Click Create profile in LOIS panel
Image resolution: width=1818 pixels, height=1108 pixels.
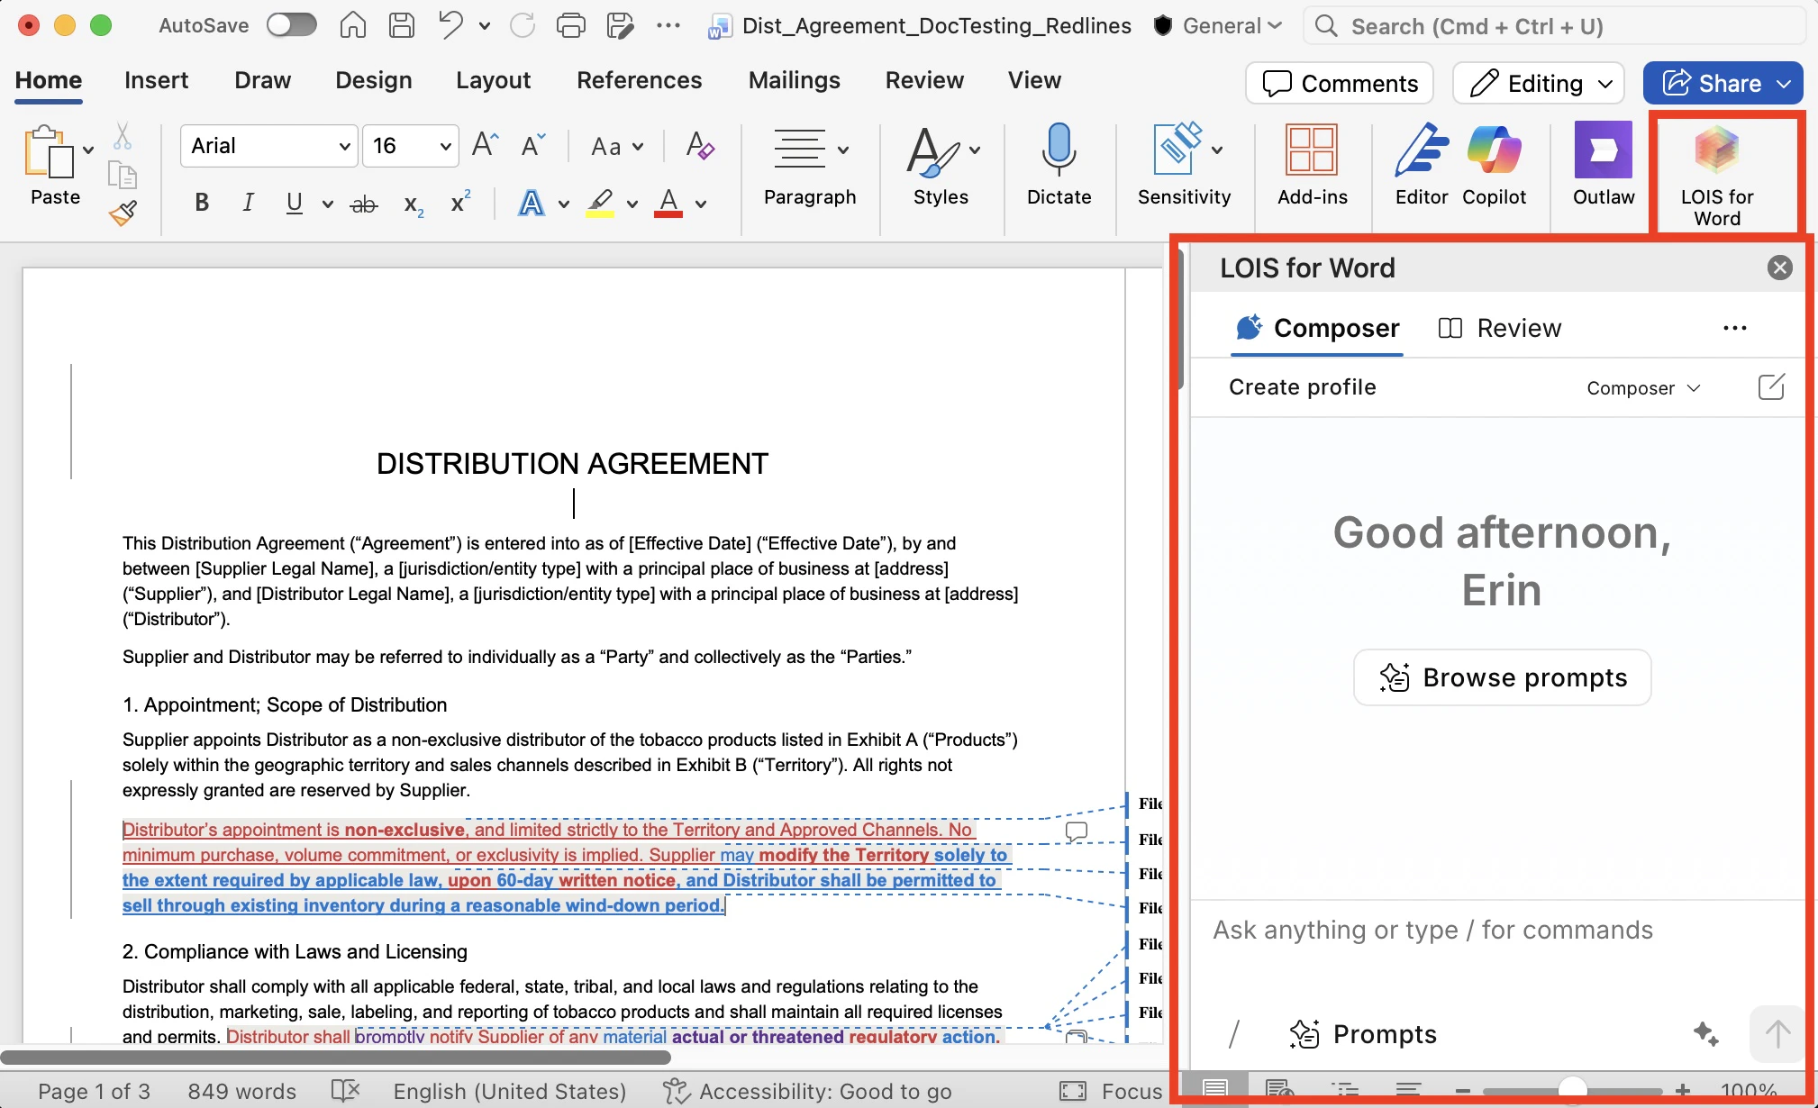tap(1302, 387)
